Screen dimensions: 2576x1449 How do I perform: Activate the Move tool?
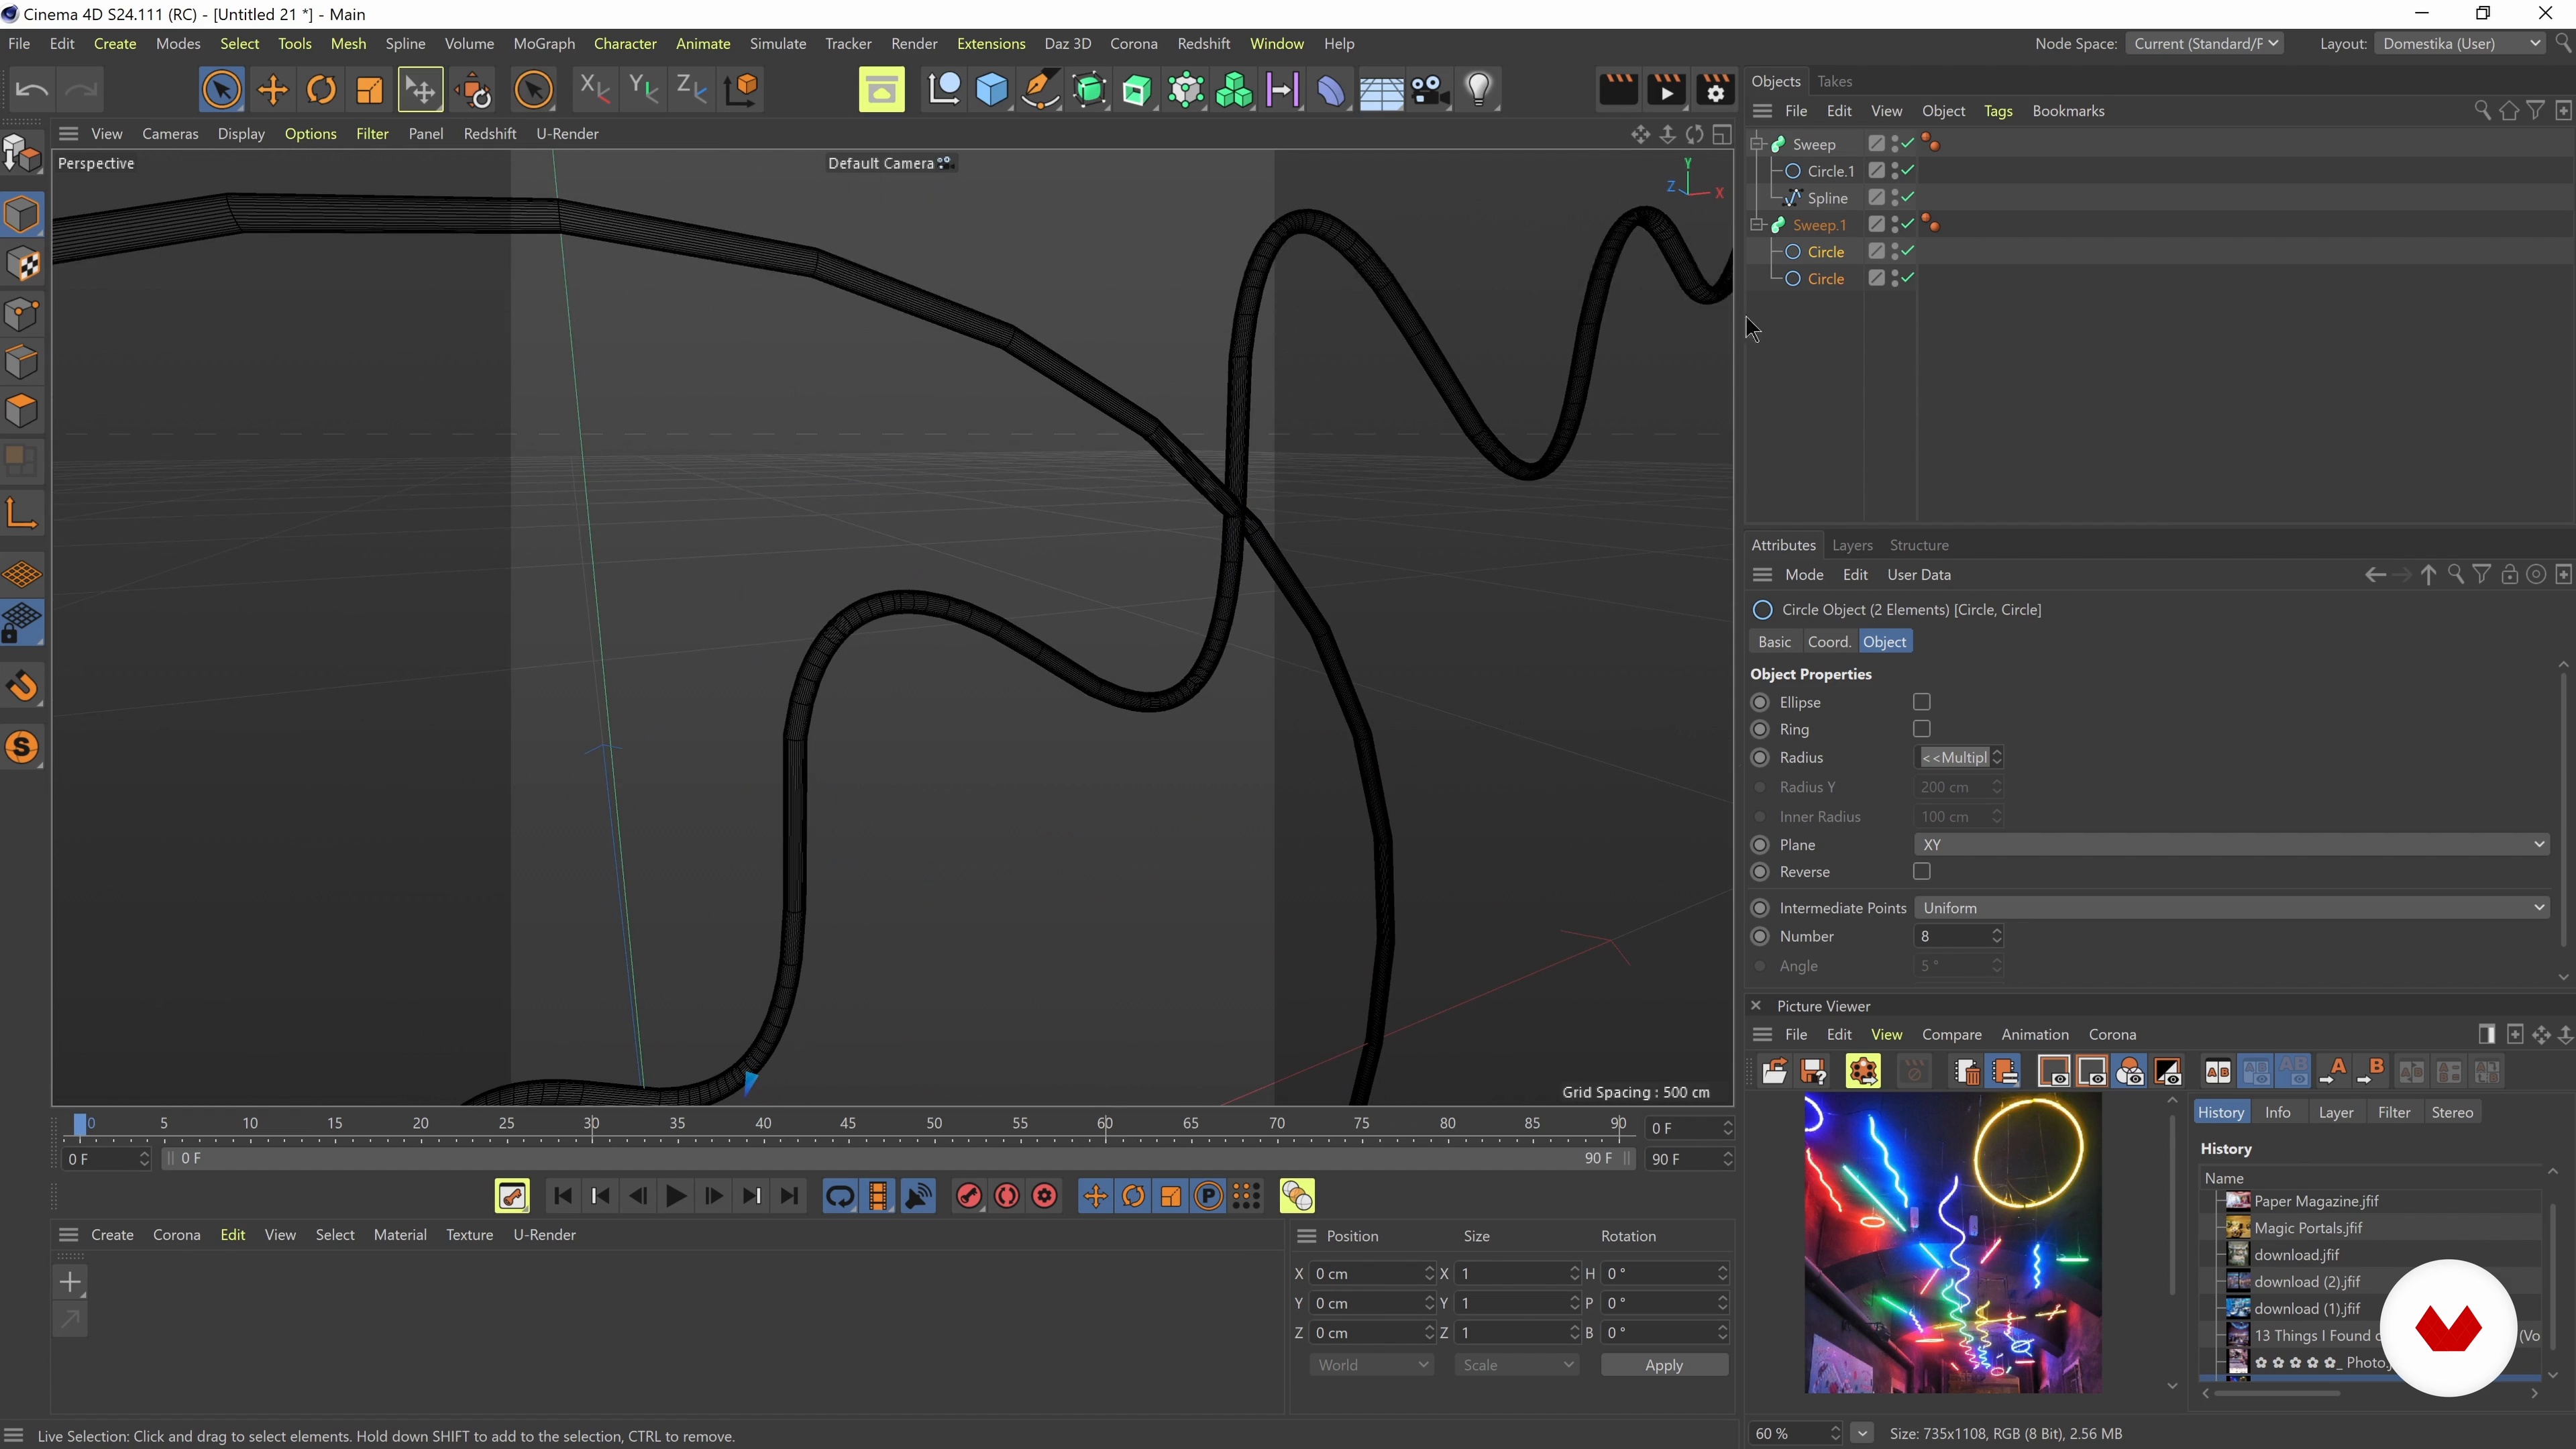[272, 90]
